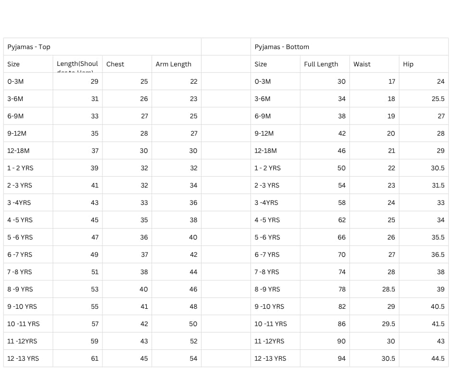Viewport: 452px width, 379px height.
Task: Select the 'Pyjamas - Top' header cell
Action: click(x=102, y=47)
